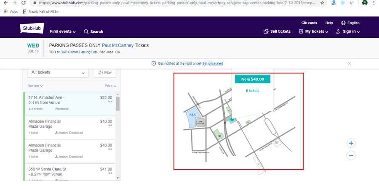Open the Filter options
This screenshot has height=189, width=379.
[x=105, y=73]
